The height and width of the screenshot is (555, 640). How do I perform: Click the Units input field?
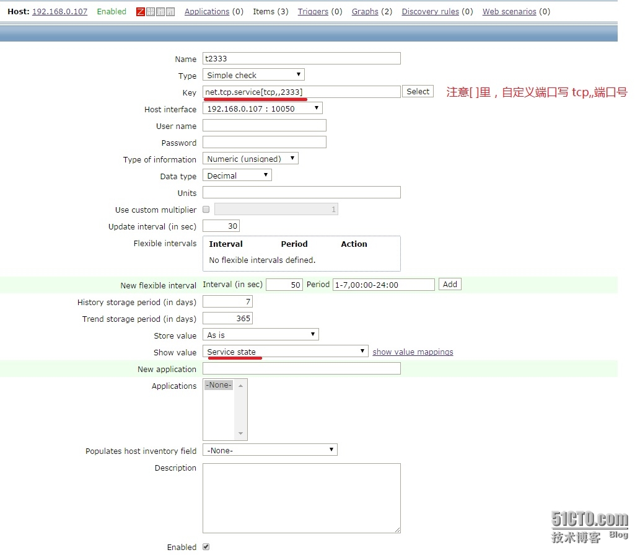click(302, 192)
